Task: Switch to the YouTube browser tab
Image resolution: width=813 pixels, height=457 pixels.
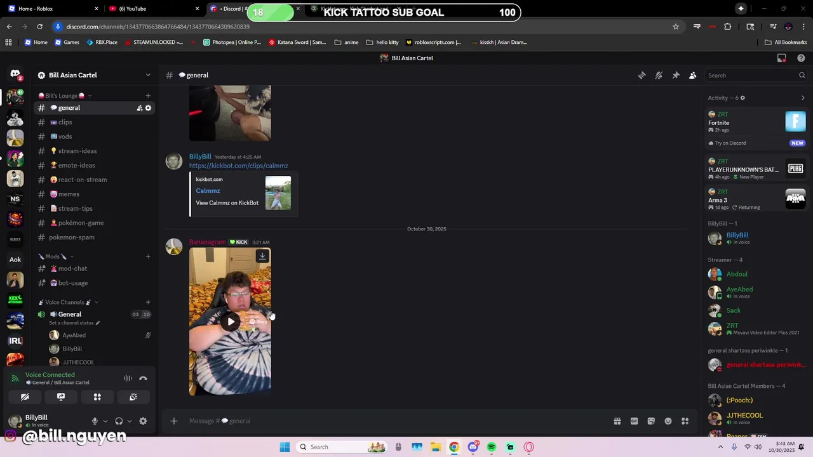Action: click(153, 9)
